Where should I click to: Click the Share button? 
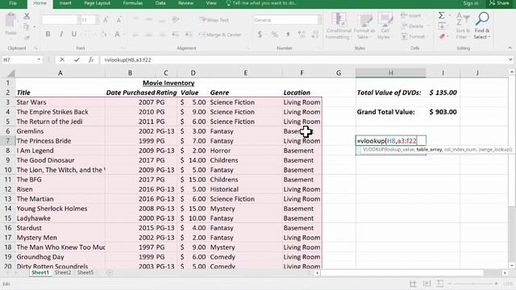click(499, 3)
